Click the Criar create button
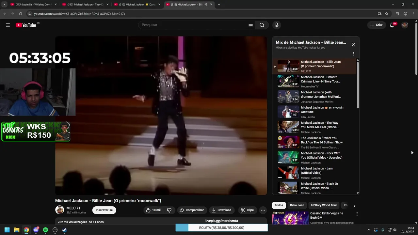 click(376, 25)
